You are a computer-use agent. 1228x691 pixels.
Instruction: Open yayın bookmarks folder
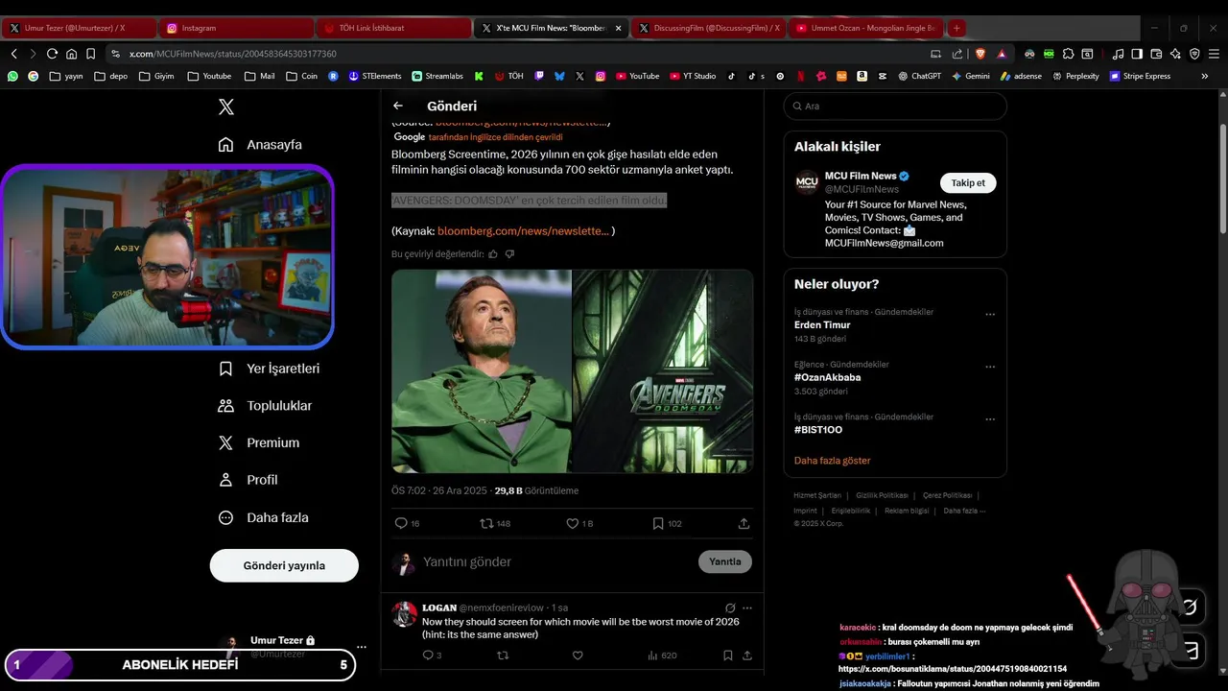(x=66, y=76)
